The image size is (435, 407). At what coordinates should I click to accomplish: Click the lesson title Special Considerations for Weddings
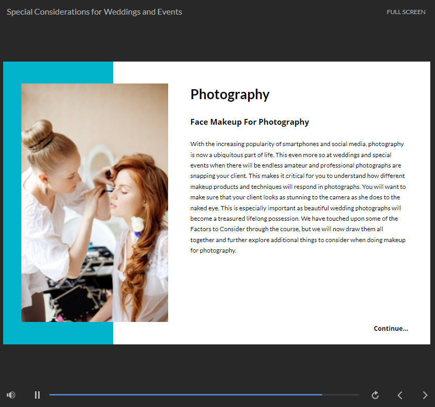pyautogui.click(x=94, y=12)
